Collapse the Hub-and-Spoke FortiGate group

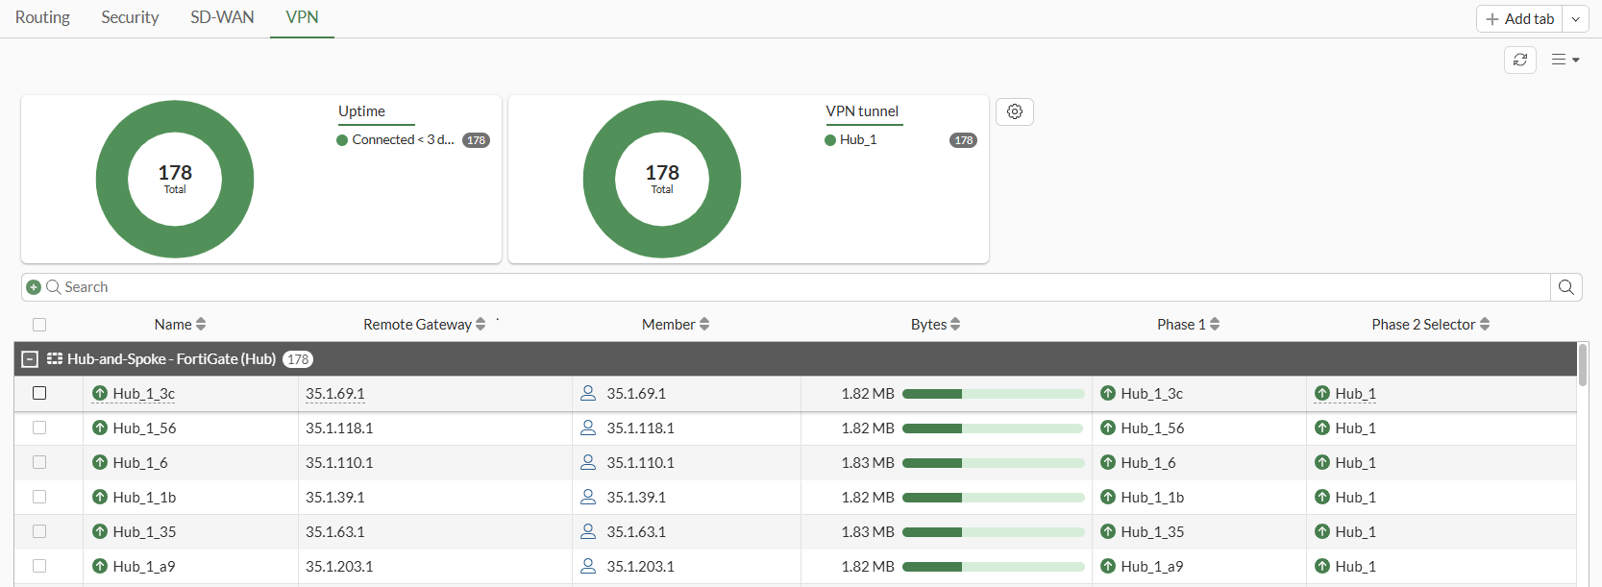(x=30, y=359)
